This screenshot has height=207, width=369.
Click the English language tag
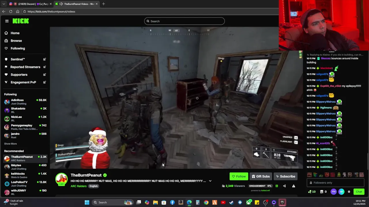[93, 186]
